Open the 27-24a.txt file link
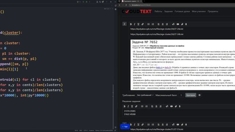This screenshot has width=235, height=132. (157, 29)
